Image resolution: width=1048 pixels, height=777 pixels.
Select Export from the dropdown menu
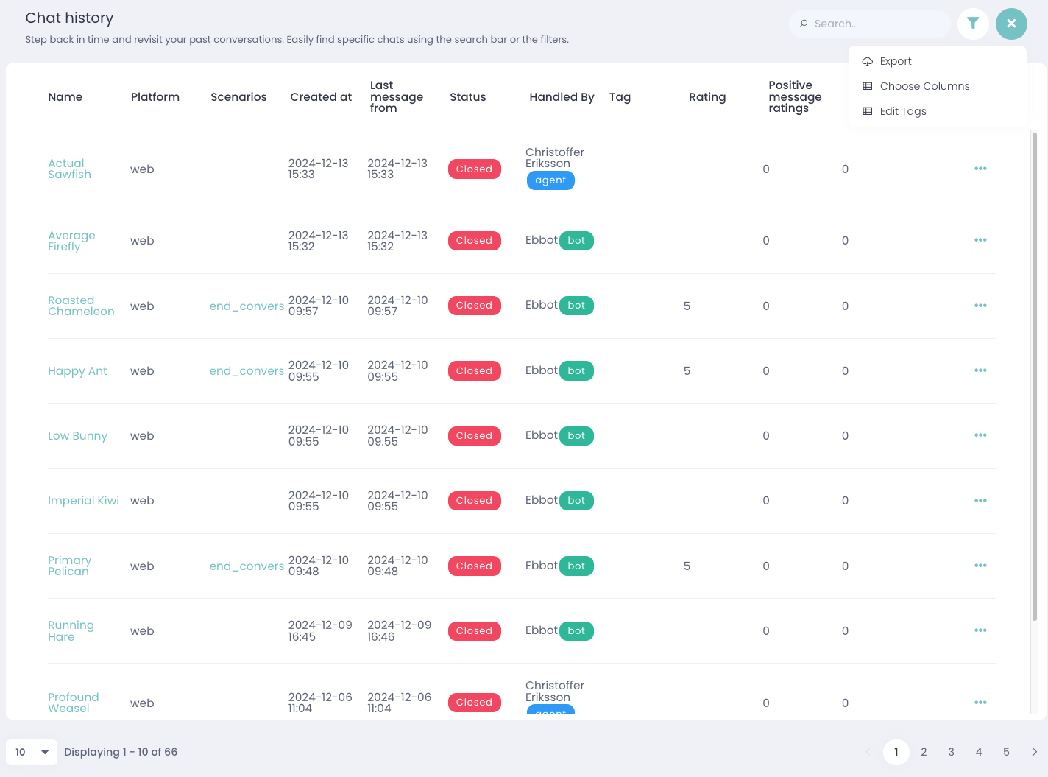(895, 61)
